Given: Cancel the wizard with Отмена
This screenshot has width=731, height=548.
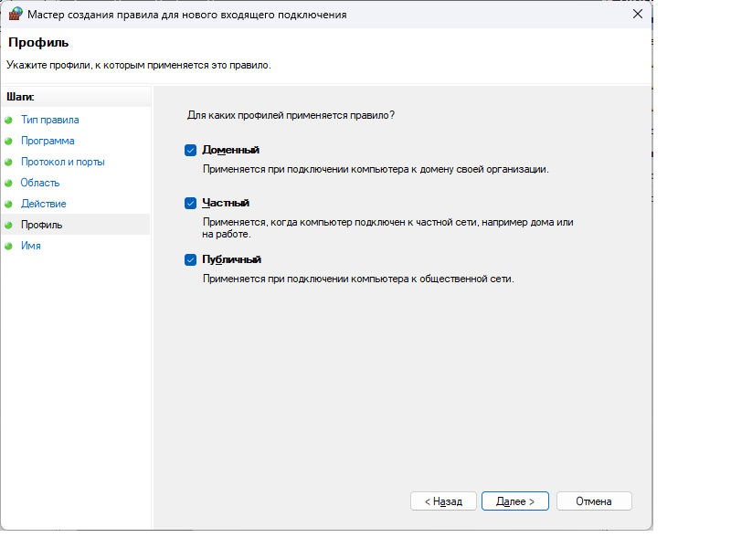Looking at the screenshot, I should pos(594,501).
